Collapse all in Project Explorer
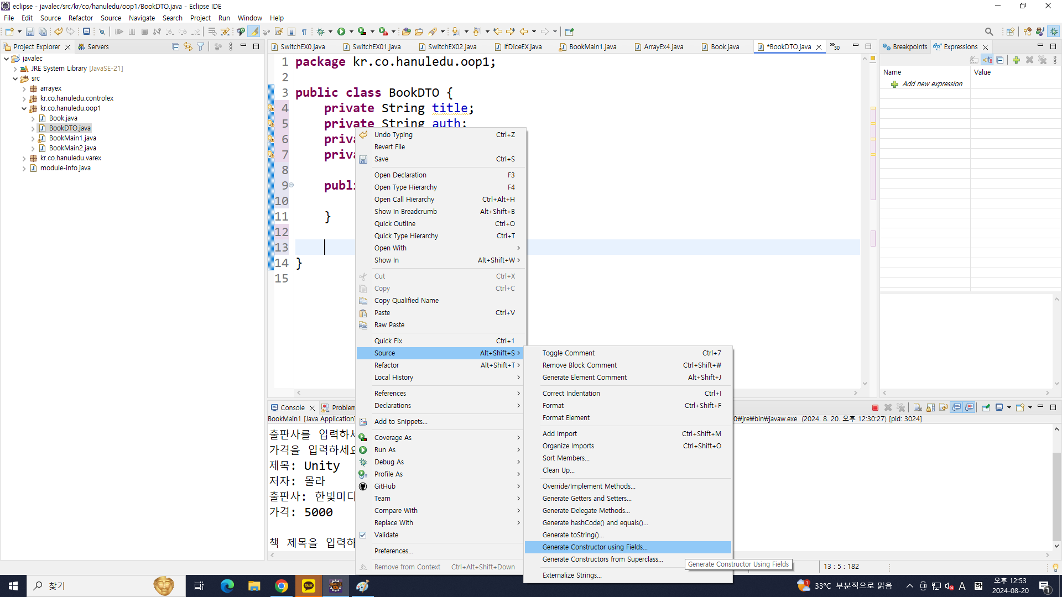Viewport: 1062px width, 597px height. (175, 47)
